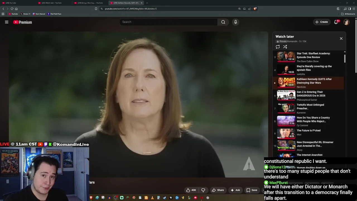Click the 'Cy Canterel' channel name
This screenshot has height=201, width=357.
point(302,126)
